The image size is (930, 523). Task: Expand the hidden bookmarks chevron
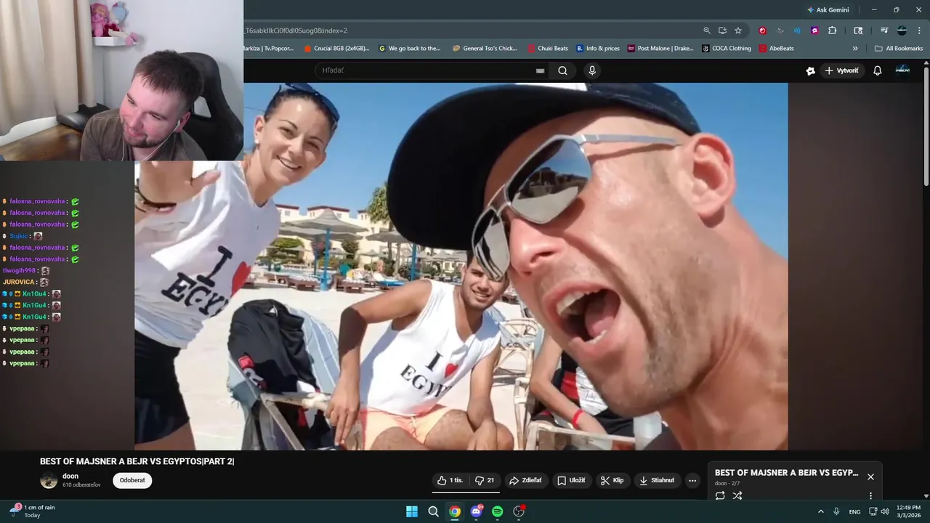pos(855,49)
